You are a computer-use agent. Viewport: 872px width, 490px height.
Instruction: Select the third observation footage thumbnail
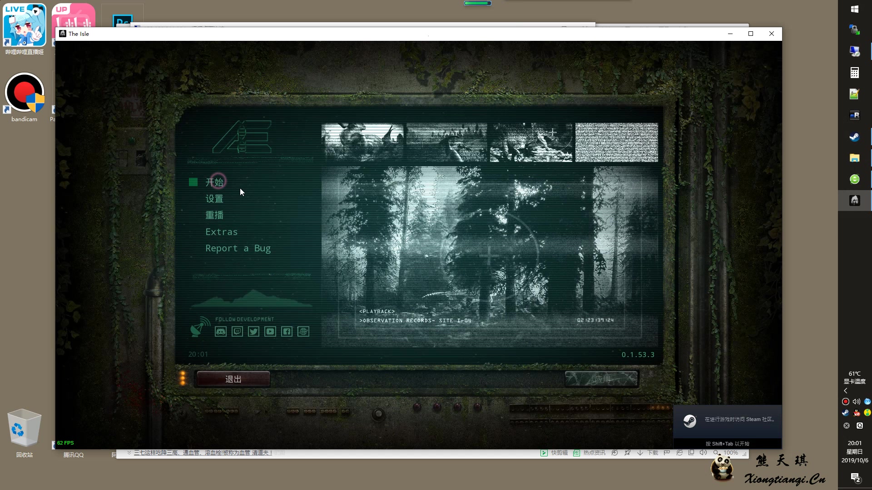pos(531,142)
